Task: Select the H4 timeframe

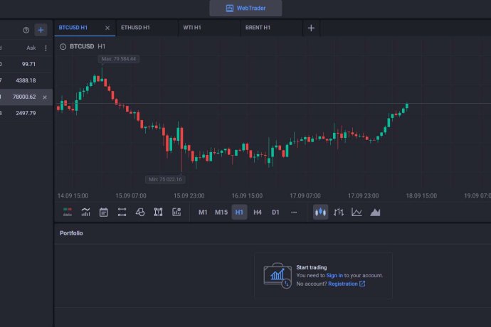Action: point(258,212)
